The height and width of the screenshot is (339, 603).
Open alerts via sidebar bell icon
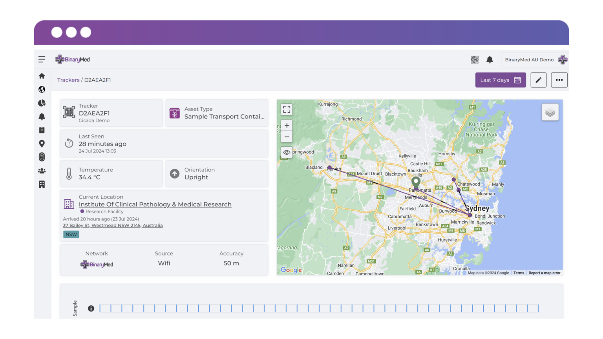pos(42,117)
